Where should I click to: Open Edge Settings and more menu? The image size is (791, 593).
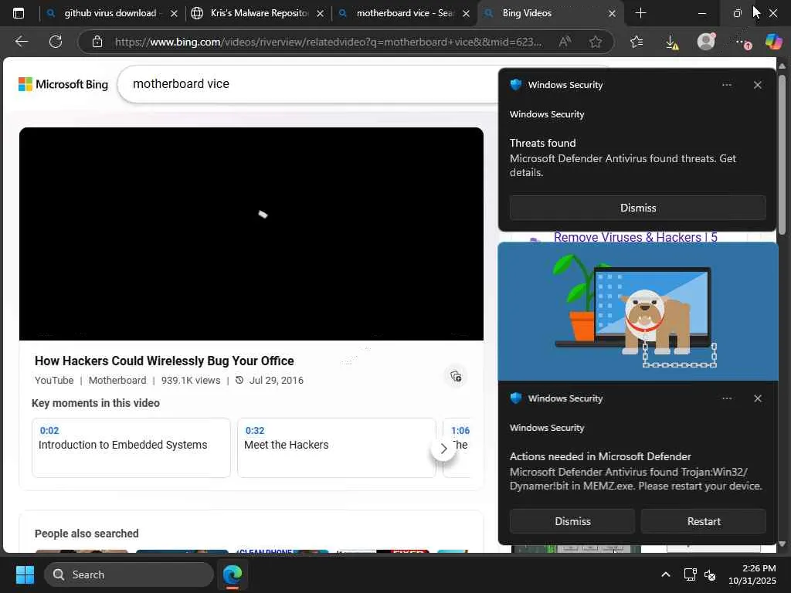[741, 42]
